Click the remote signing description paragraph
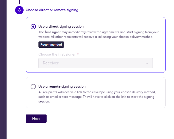 coord(97,97)
